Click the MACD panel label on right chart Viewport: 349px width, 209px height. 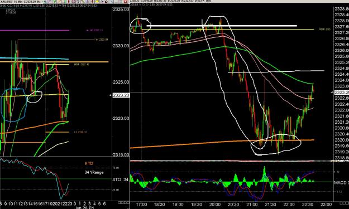[x=341, y=183]
